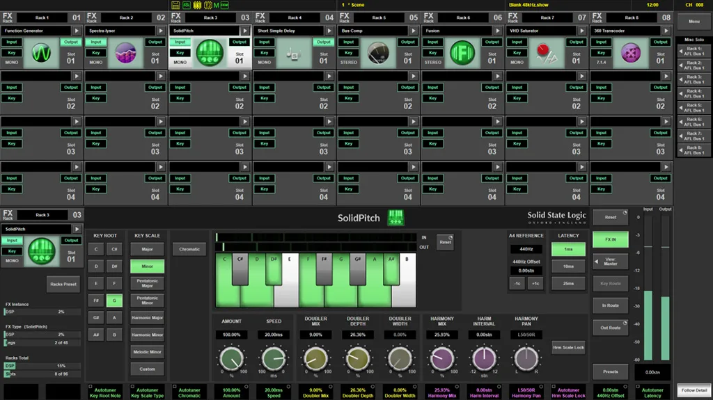
Task: Open the Short Simple Delay plugin icon
Action: point(294,53)
